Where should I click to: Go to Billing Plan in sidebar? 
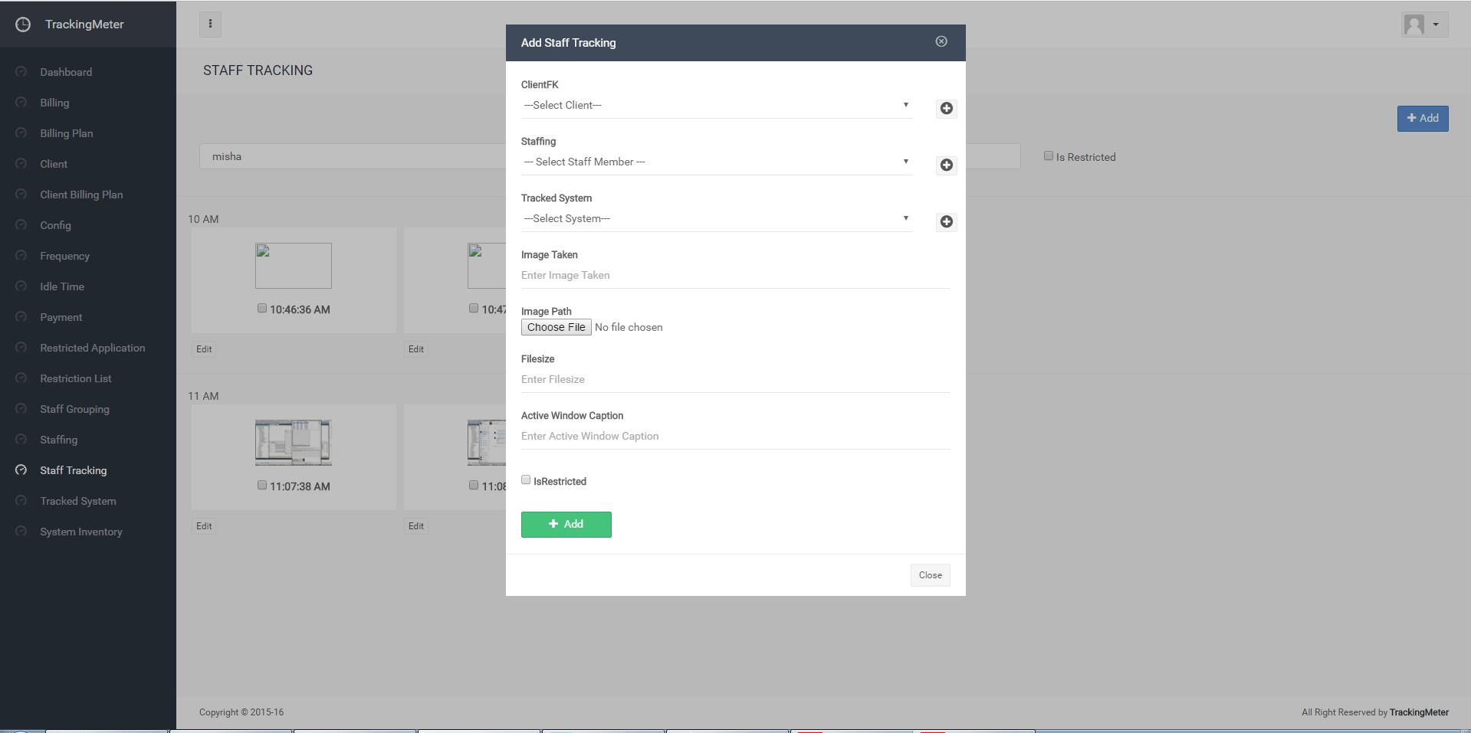67,133
